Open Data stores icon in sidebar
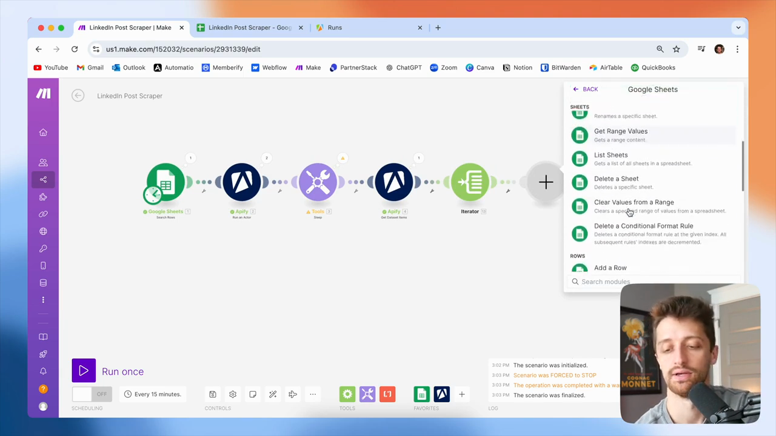 coord(43,283)
